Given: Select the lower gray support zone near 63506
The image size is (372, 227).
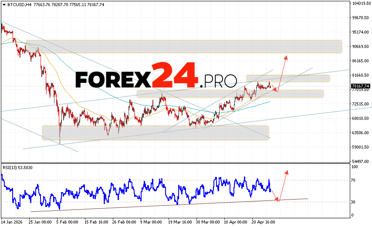Looking at the screenshot, I should [x=155, y=132].
